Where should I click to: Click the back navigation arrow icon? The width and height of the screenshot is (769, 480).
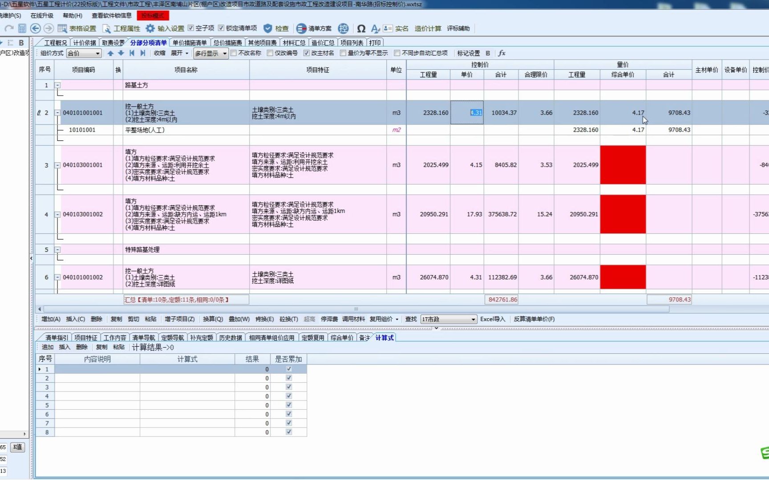[x=35, y=28]
